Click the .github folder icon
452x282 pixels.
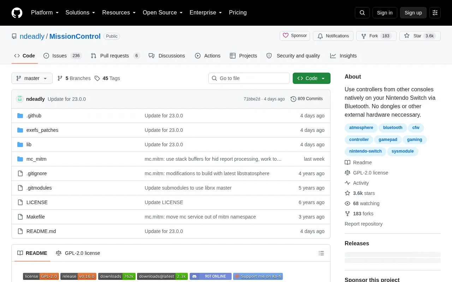pyautogui.click(x=20, y=116)
